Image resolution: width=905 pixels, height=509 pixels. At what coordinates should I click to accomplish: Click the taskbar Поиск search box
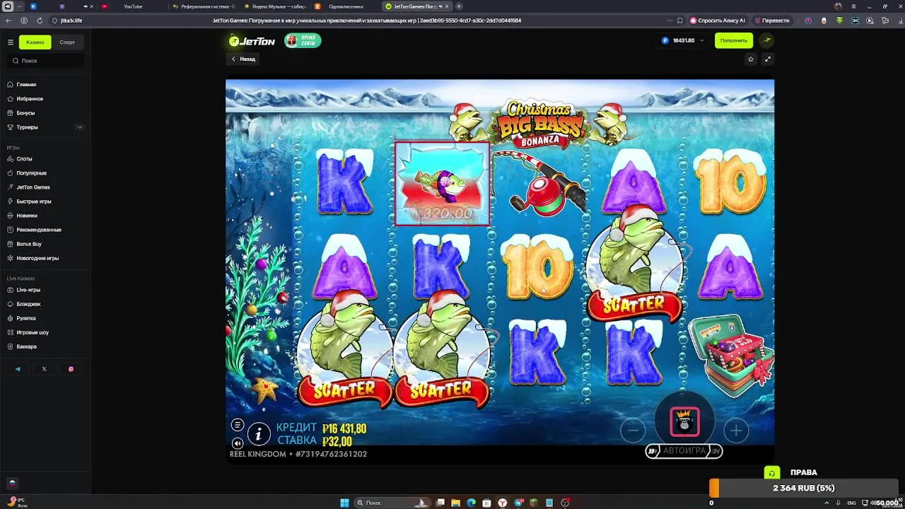click(x=391, y=503)
